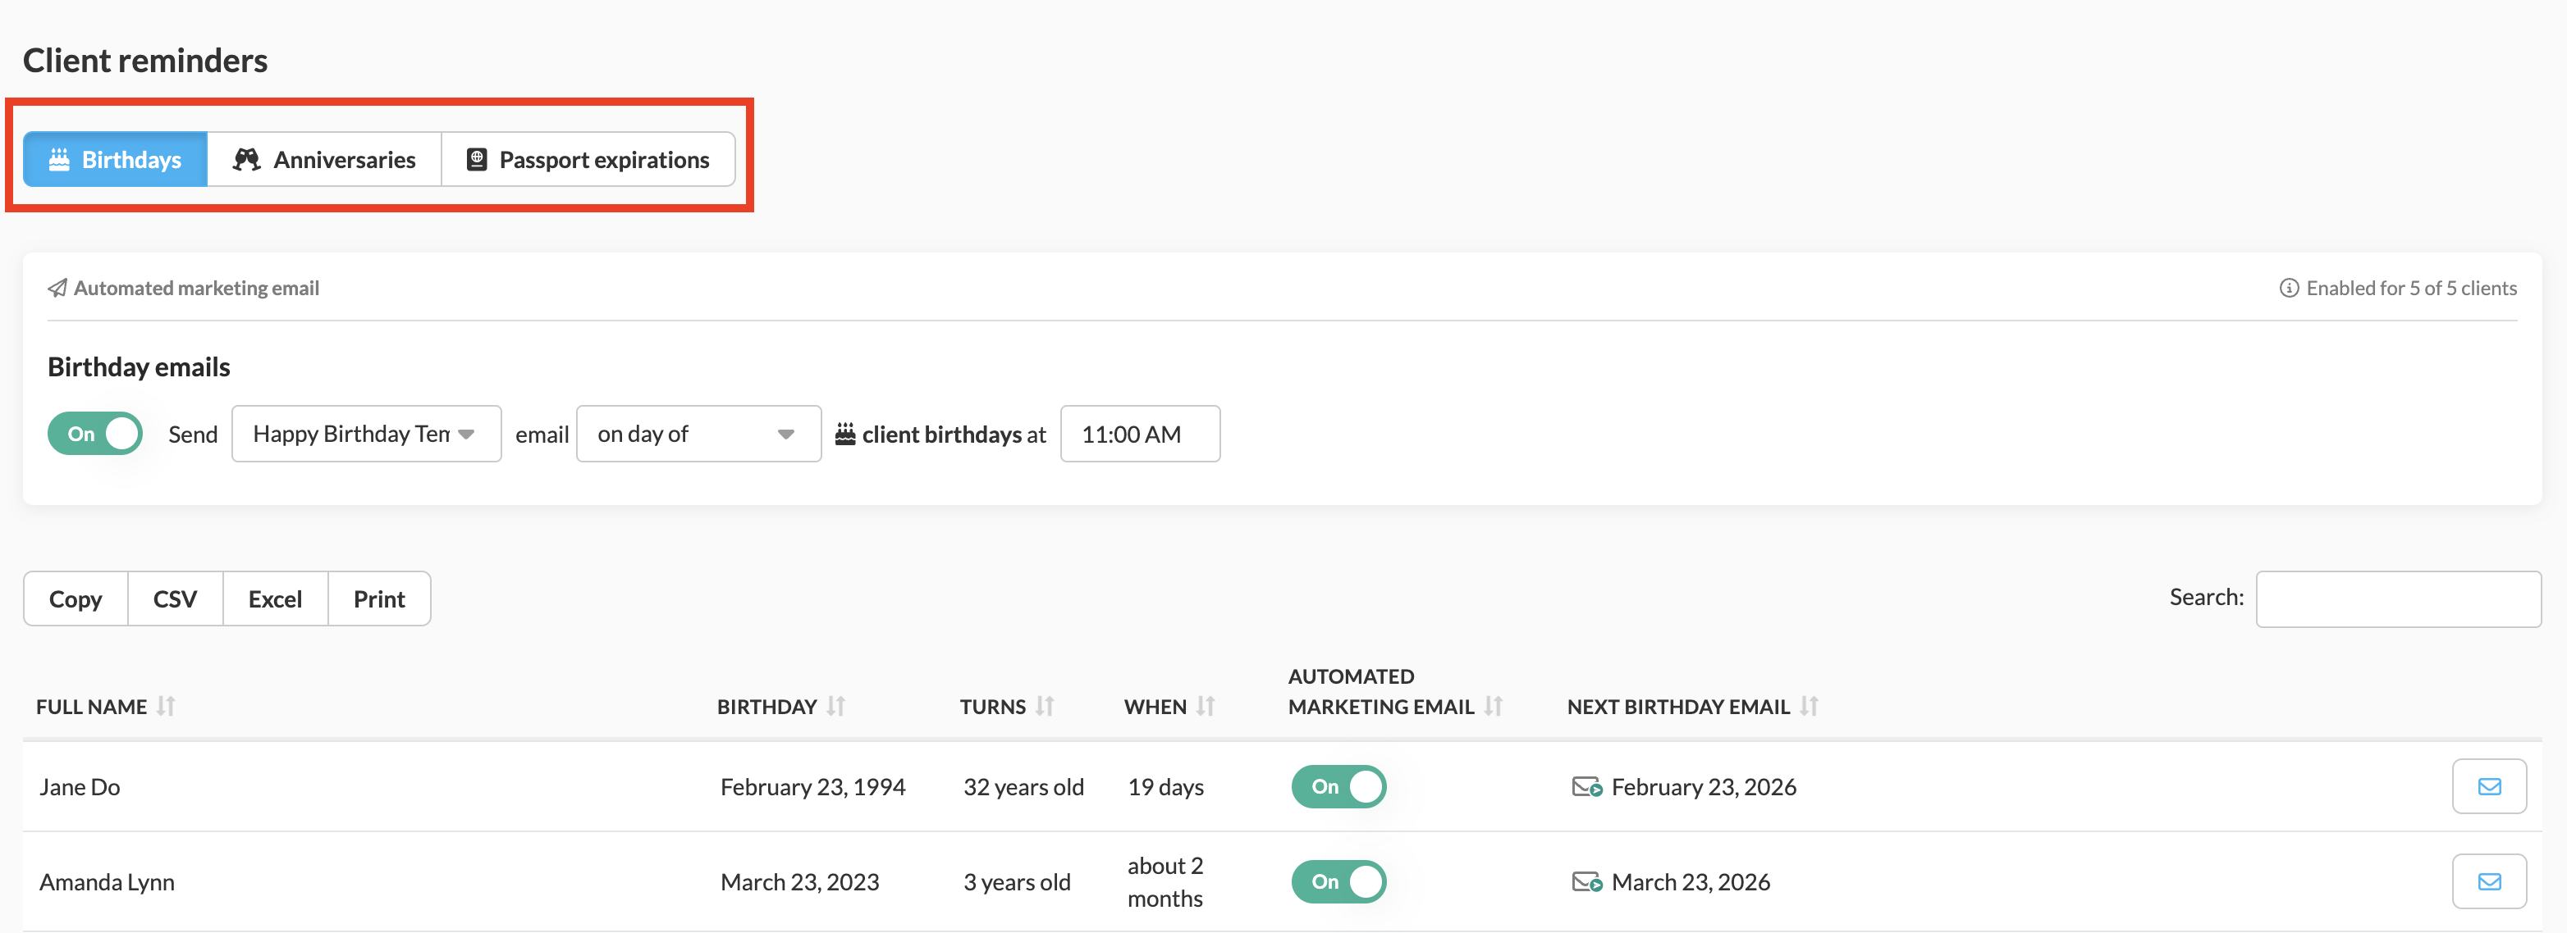
Task: Click info icon beside Enabled for 5 clients
Action: pyautogui.click(x=2289, y=288)
